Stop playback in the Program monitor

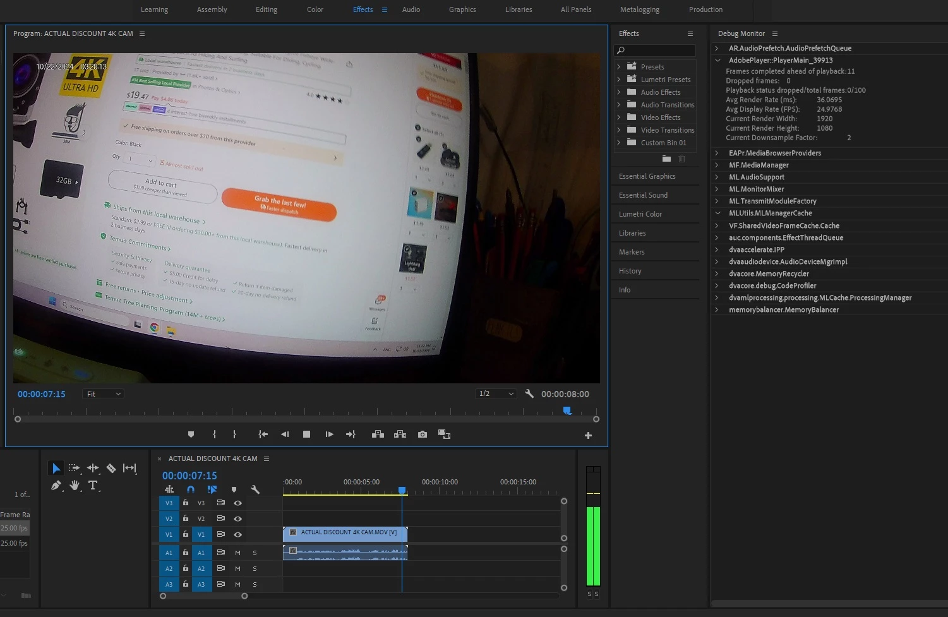click(306, 434)
